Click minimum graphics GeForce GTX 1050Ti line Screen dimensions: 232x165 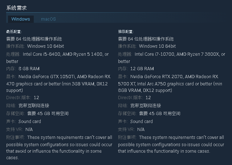(58, 76)
